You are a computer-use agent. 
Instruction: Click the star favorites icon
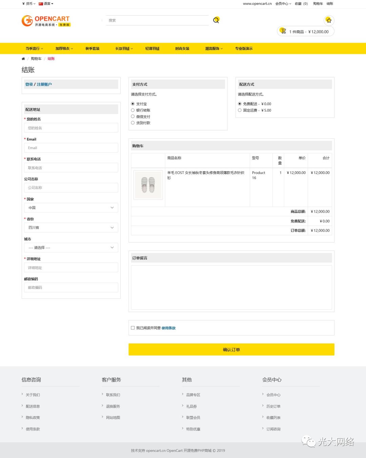(x=328, y=20)
